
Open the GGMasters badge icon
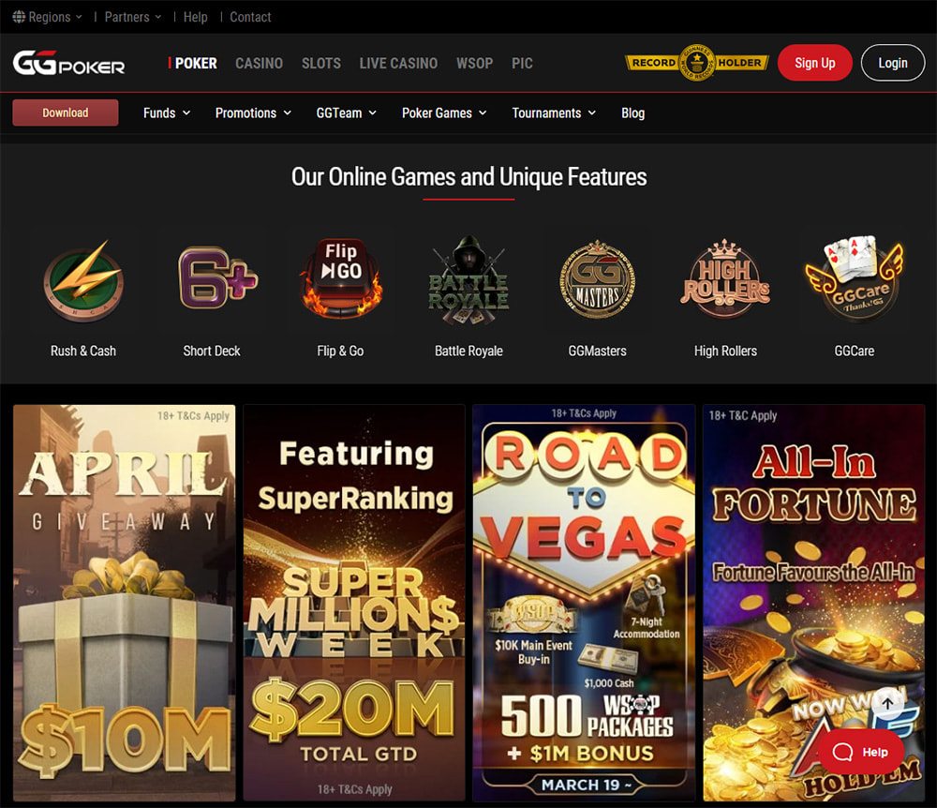pyautogui.click(x=597, y=279)
